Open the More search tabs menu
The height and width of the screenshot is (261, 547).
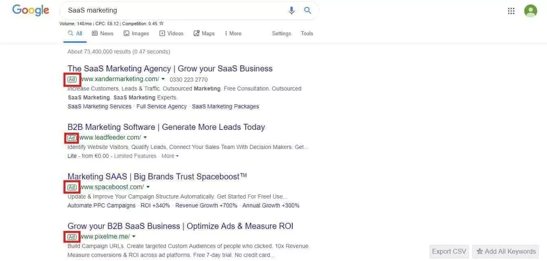click(233, 33)
